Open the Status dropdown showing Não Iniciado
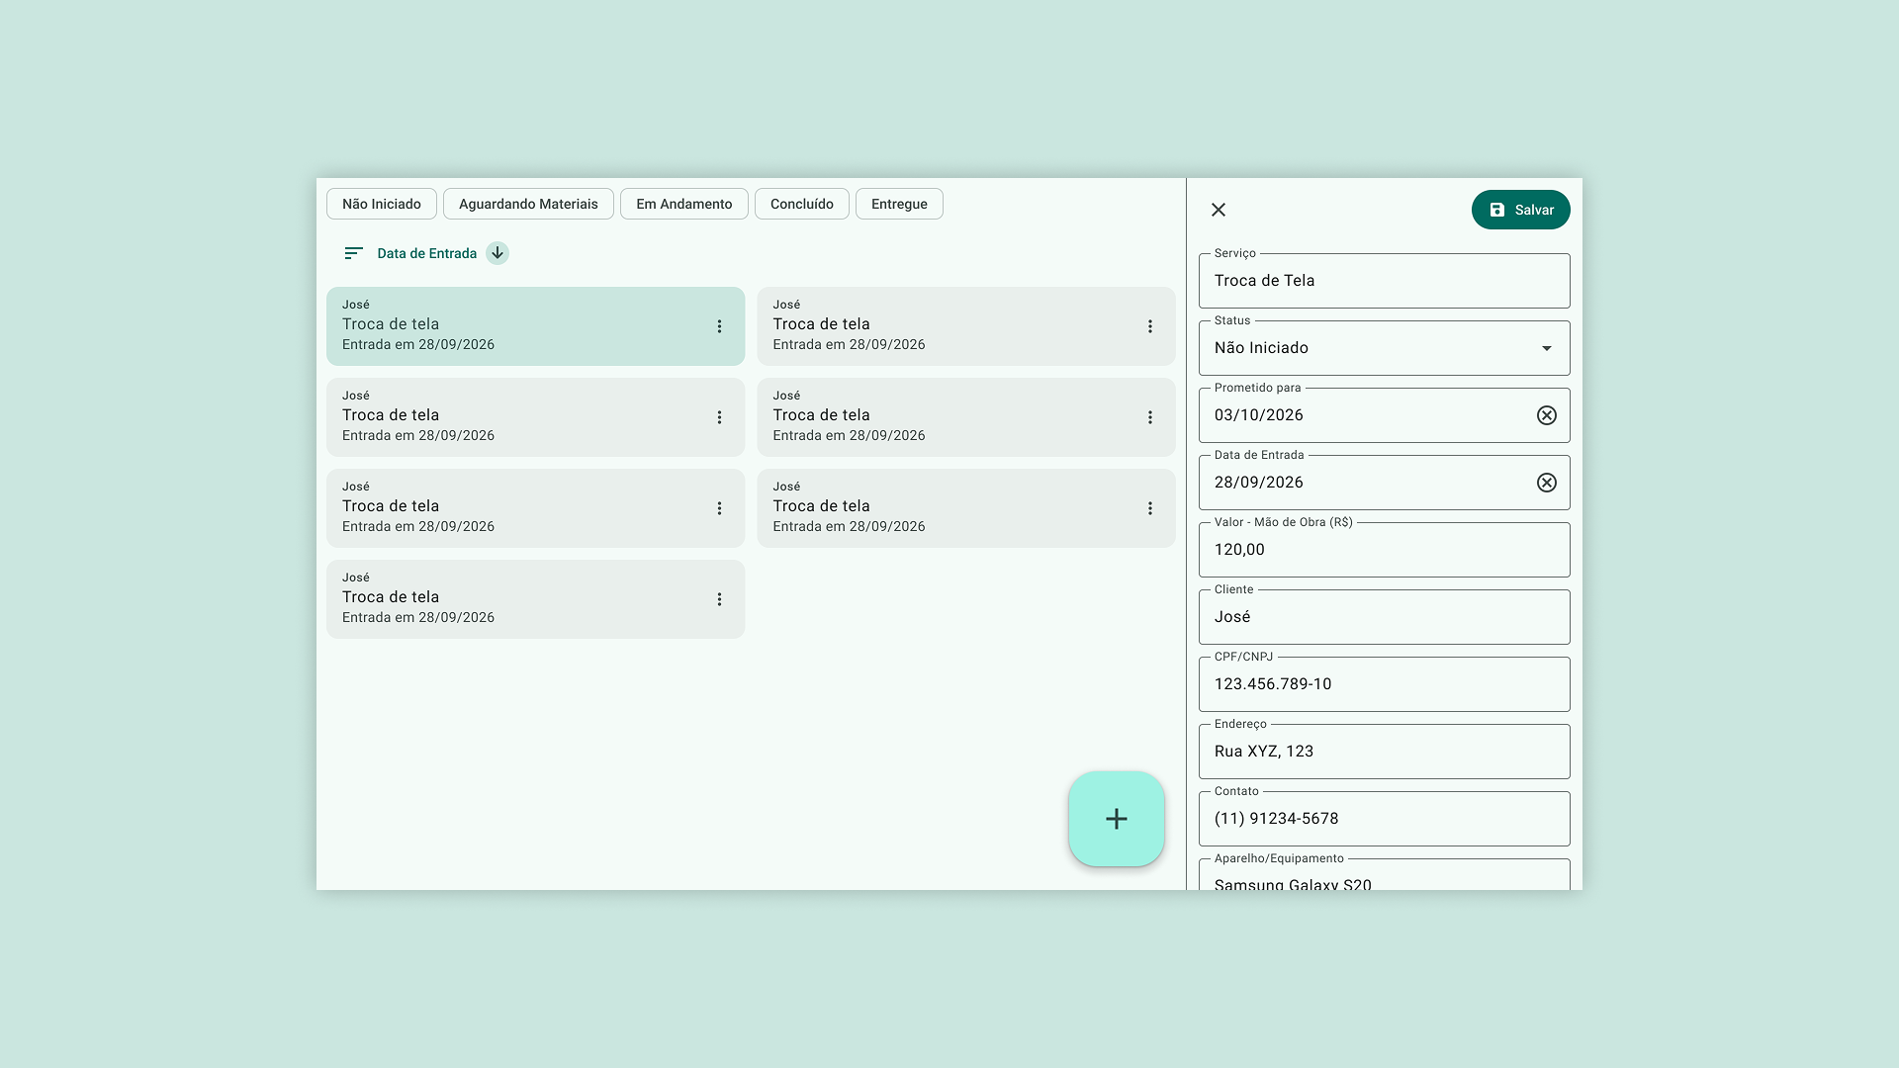 [1385, 348]
